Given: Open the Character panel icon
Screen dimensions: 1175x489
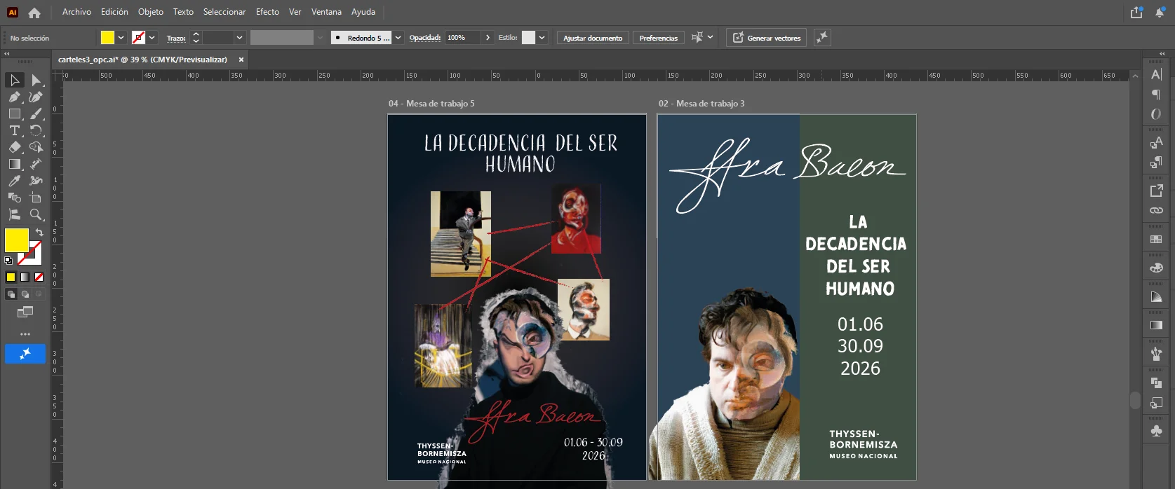Looking at the screenshot, I should (1156, 74).
